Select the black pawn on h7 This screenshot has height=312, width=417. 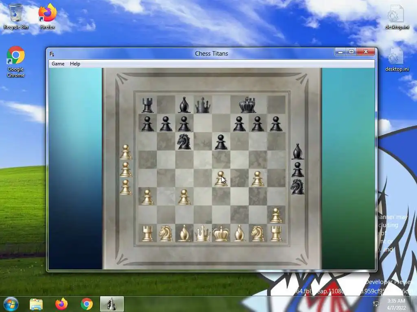tap(276, 124)
